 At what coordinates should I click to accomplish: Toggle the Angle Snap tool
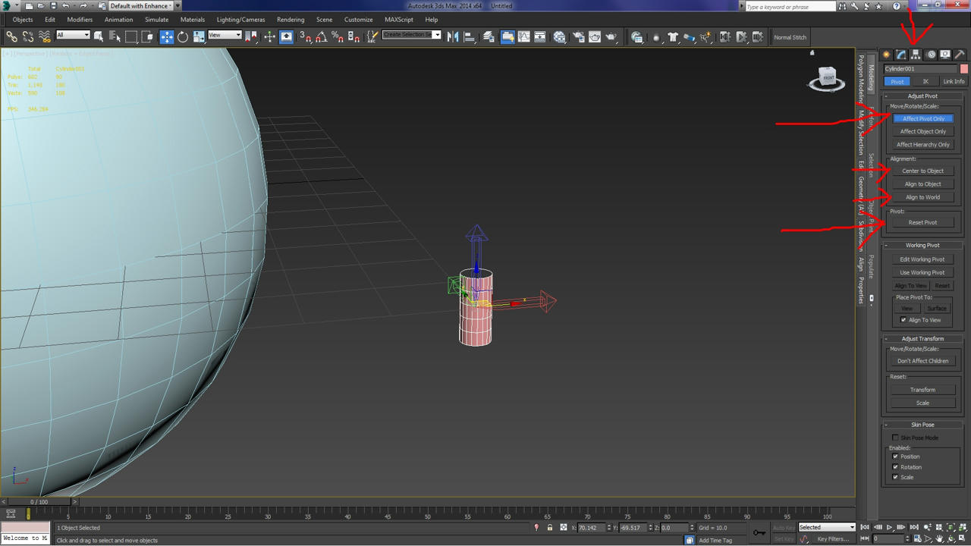[322, 36]
